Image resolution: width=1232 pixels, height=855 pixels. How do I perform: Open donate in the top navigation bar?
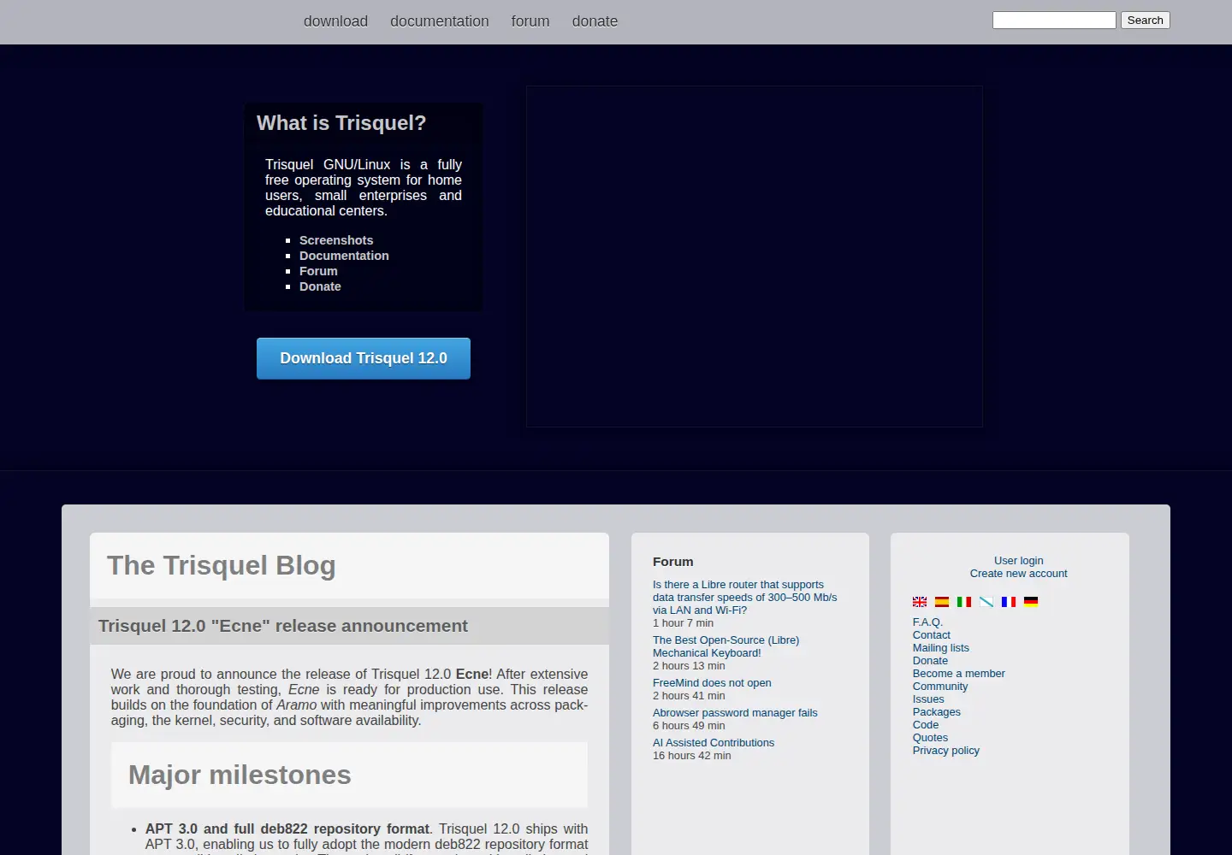click(x=595, y=21)
